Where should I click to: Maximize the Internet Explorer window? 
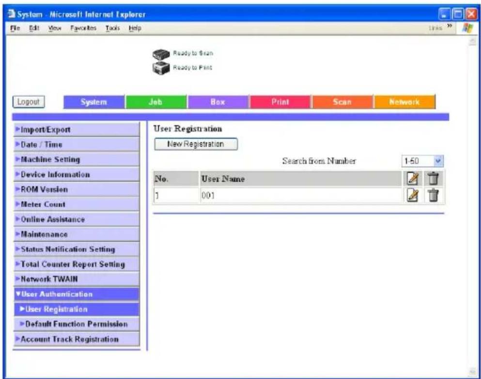(458, 15)
